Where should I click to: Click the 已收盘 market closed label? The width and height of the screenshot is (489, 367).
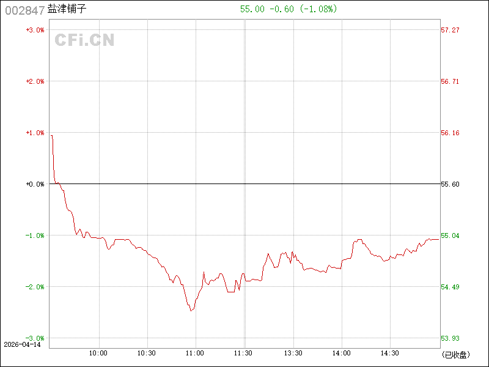pyautogui.click(x=454, y=355)
